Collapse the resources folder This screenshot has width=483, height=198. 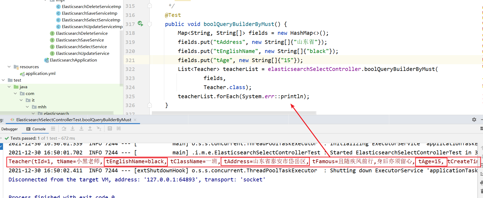click(9, 67)
